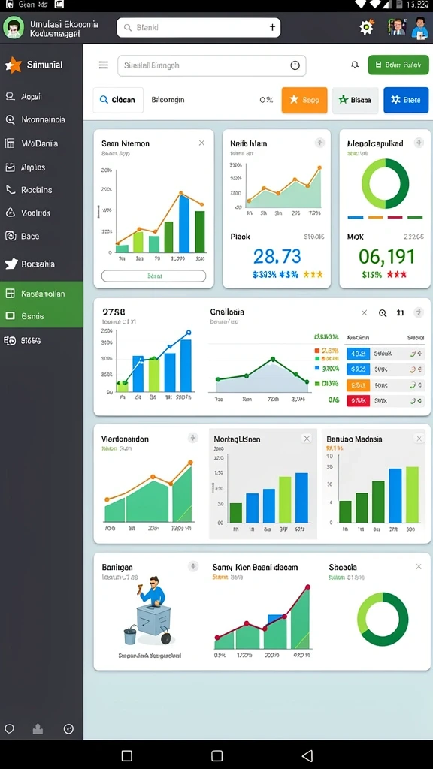
Task: Expand the Nafio klam card options
Action: [319, 143]
